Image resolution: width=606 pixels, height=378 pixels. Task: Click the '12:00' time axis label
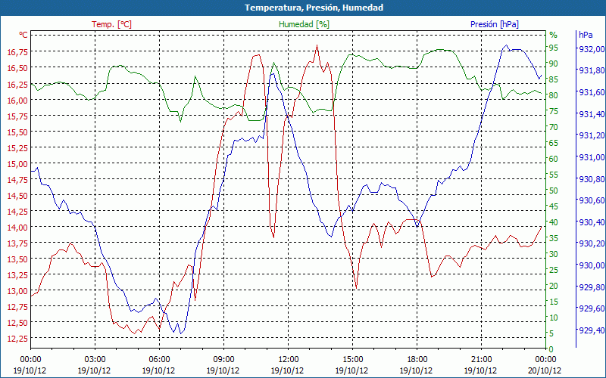289,360
